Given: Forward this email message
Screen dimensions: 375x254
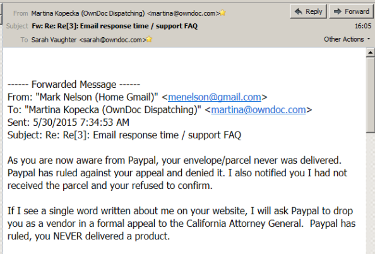Looking at the screenshot, I should [x=351, y=11].
